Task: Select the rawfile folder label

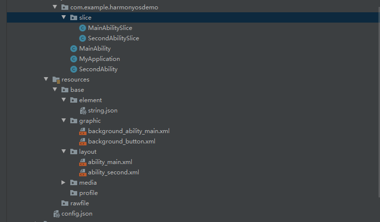Action: (x=80, y=203)
